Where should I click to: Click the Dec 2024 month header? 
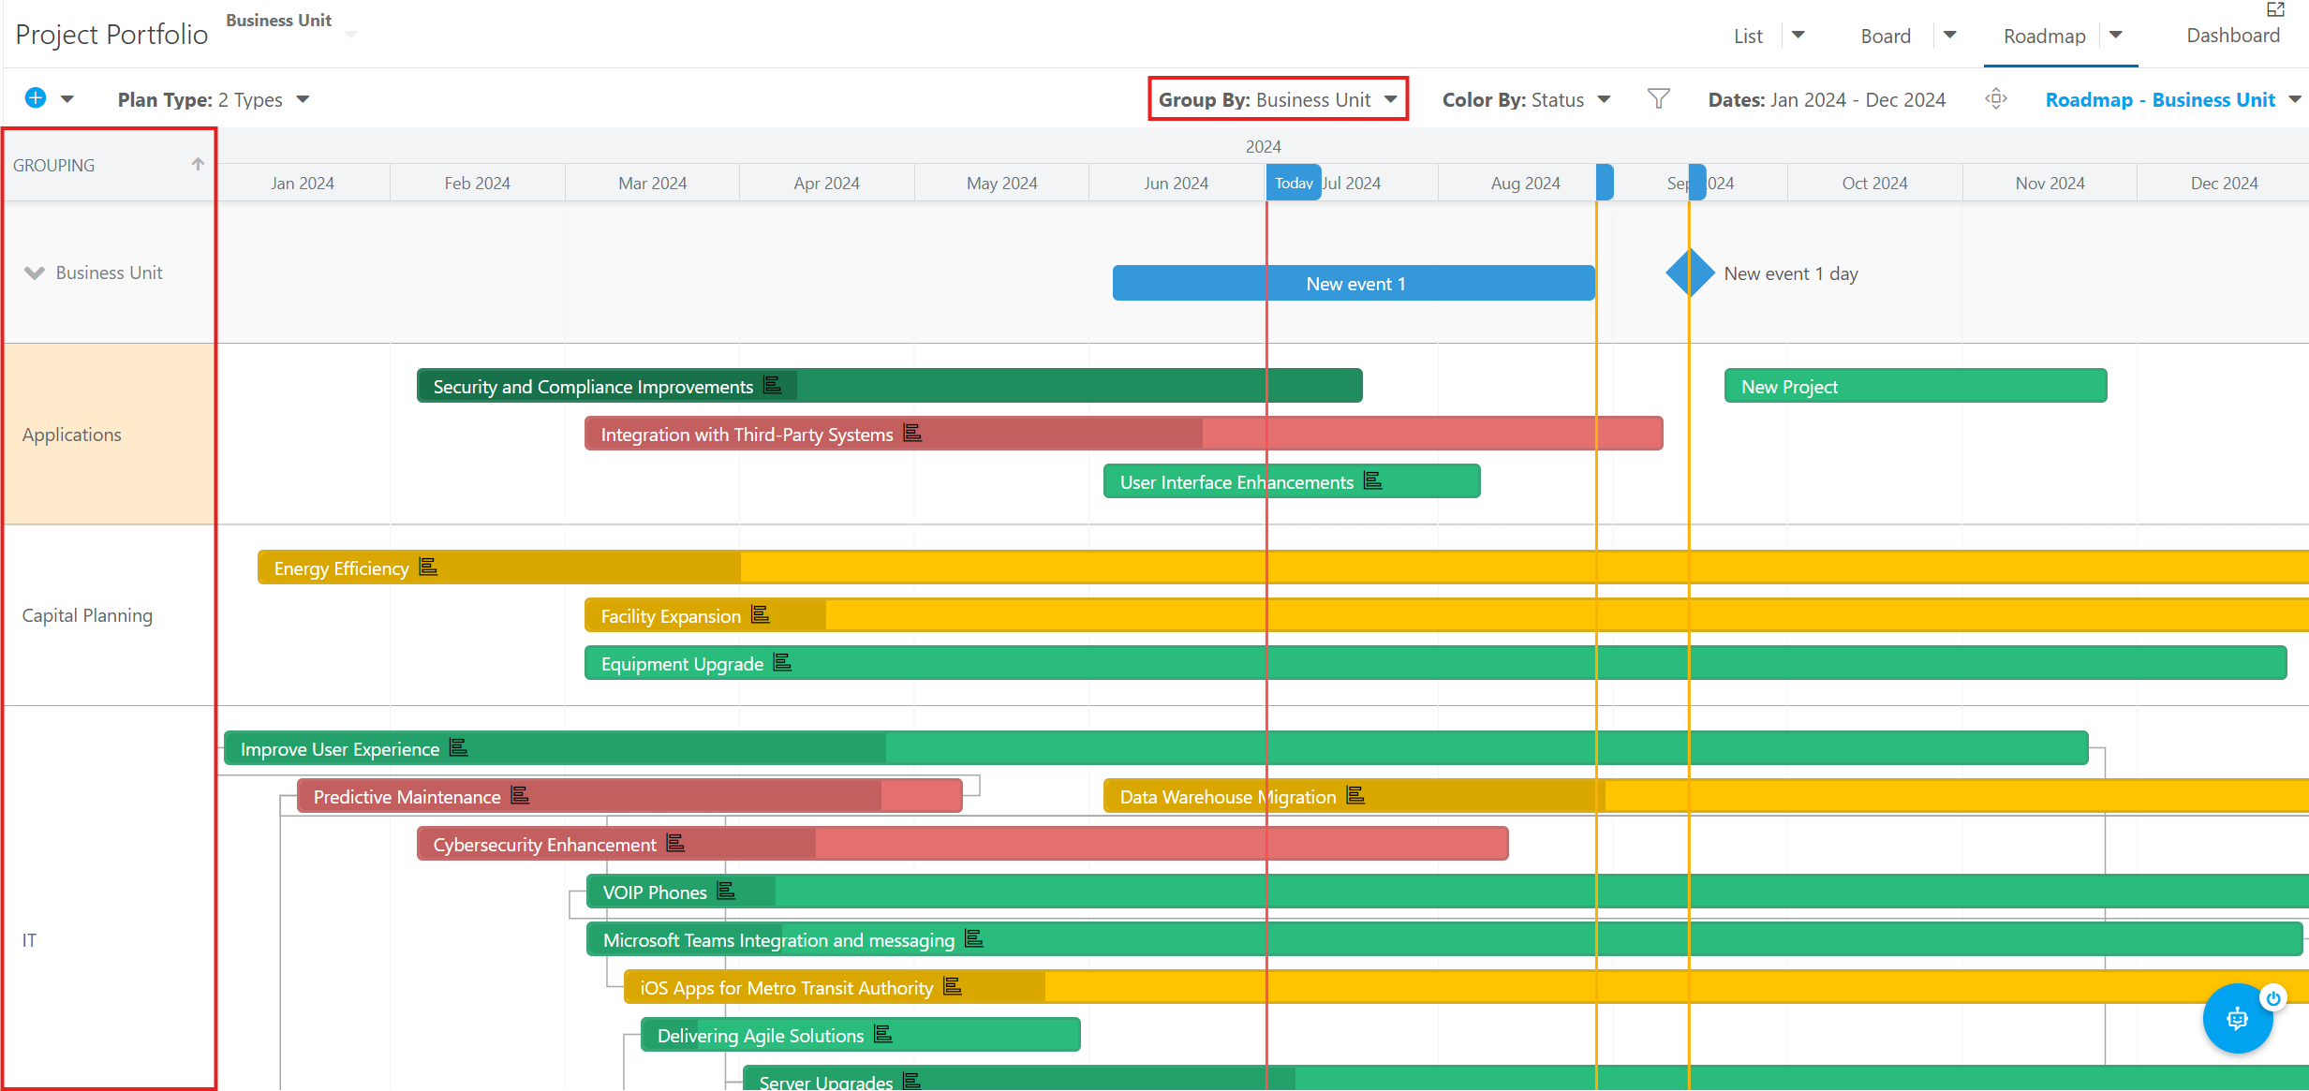tap(2224, 184)
